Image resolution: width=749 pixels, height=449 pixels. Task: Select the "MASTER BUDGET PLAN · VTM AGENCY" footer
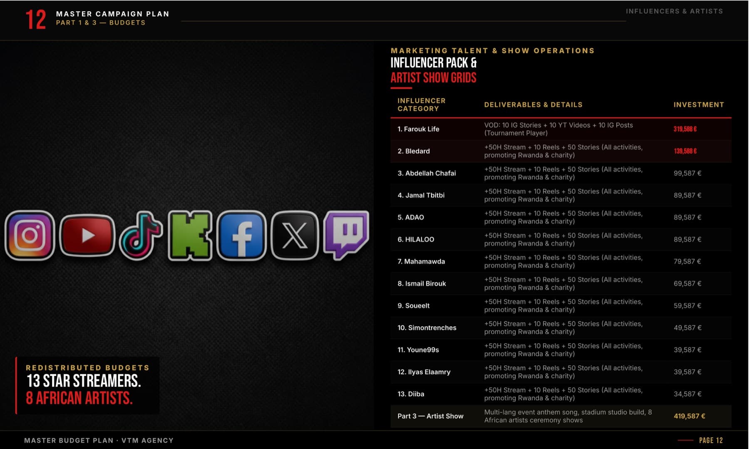99,440
